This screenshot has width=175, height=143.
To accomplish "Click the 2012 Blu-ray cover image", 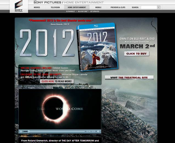I will coord(97,47).
